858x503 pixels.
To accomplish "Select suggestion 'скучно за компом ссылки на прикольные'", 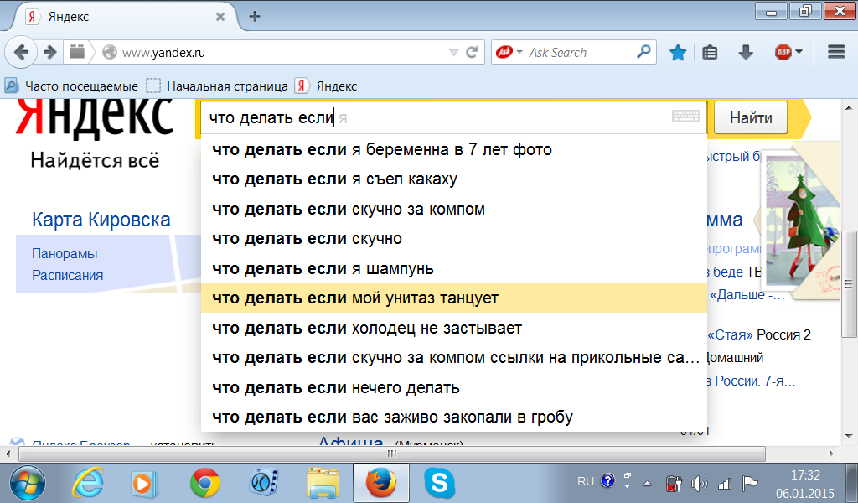I will coord(454,358).
